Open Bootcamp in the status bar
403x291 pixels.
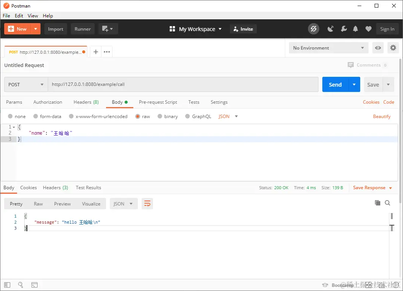coord(338,285)
